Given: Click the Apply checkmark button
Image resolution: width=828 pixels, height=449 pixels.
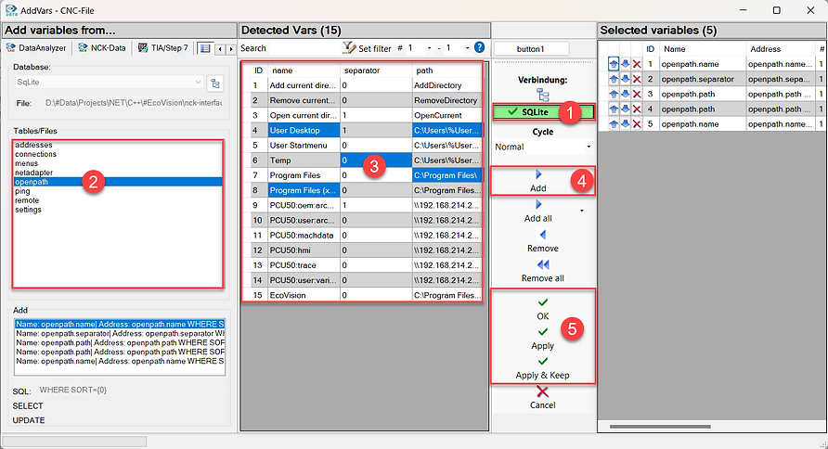Looking at the screenshot, I should pos(542,339).
